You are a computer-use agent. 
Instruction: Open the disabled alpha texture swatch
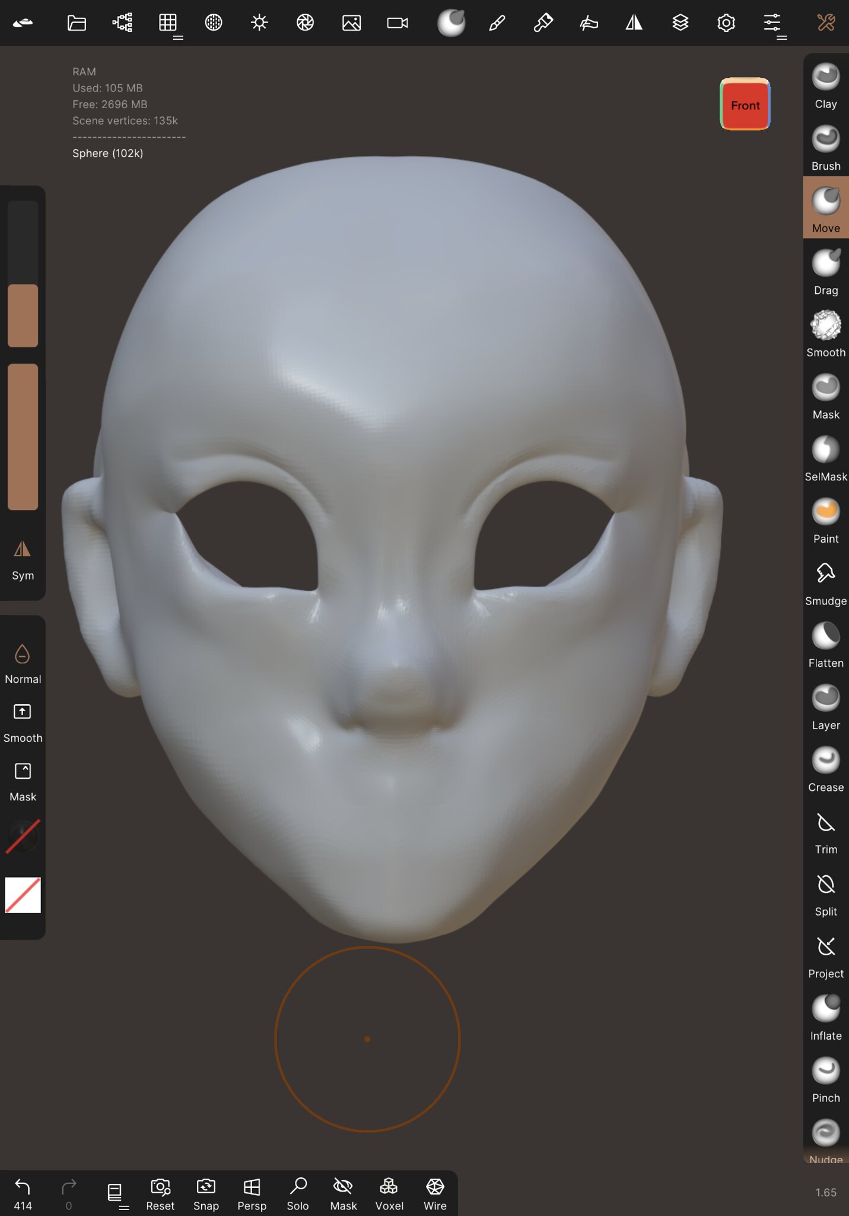click(23, 837)
